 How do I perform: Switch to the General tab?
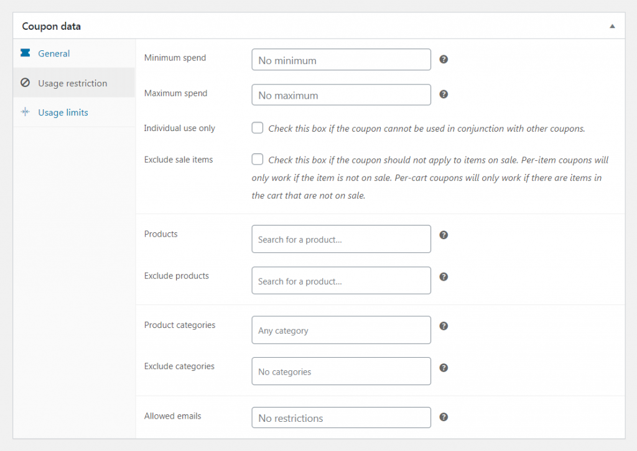[x=74, y=53]
